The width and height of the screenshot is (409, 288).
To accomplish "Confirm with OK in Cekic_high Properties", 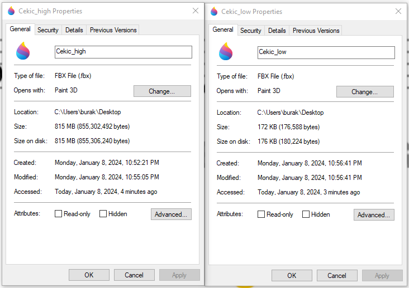I will 89,275.
